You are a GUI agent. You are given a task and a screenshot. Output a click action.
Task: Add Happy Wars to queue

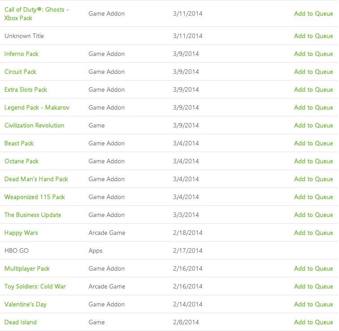314,233
